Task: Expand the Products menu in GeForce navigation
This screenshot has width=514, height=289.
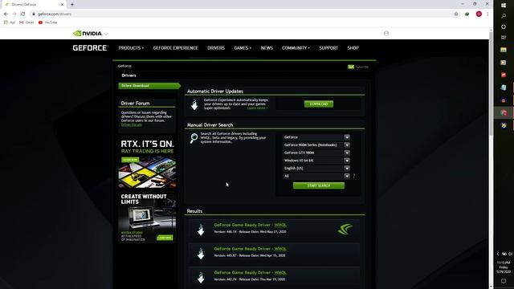Action: click(x=131, y=48)
